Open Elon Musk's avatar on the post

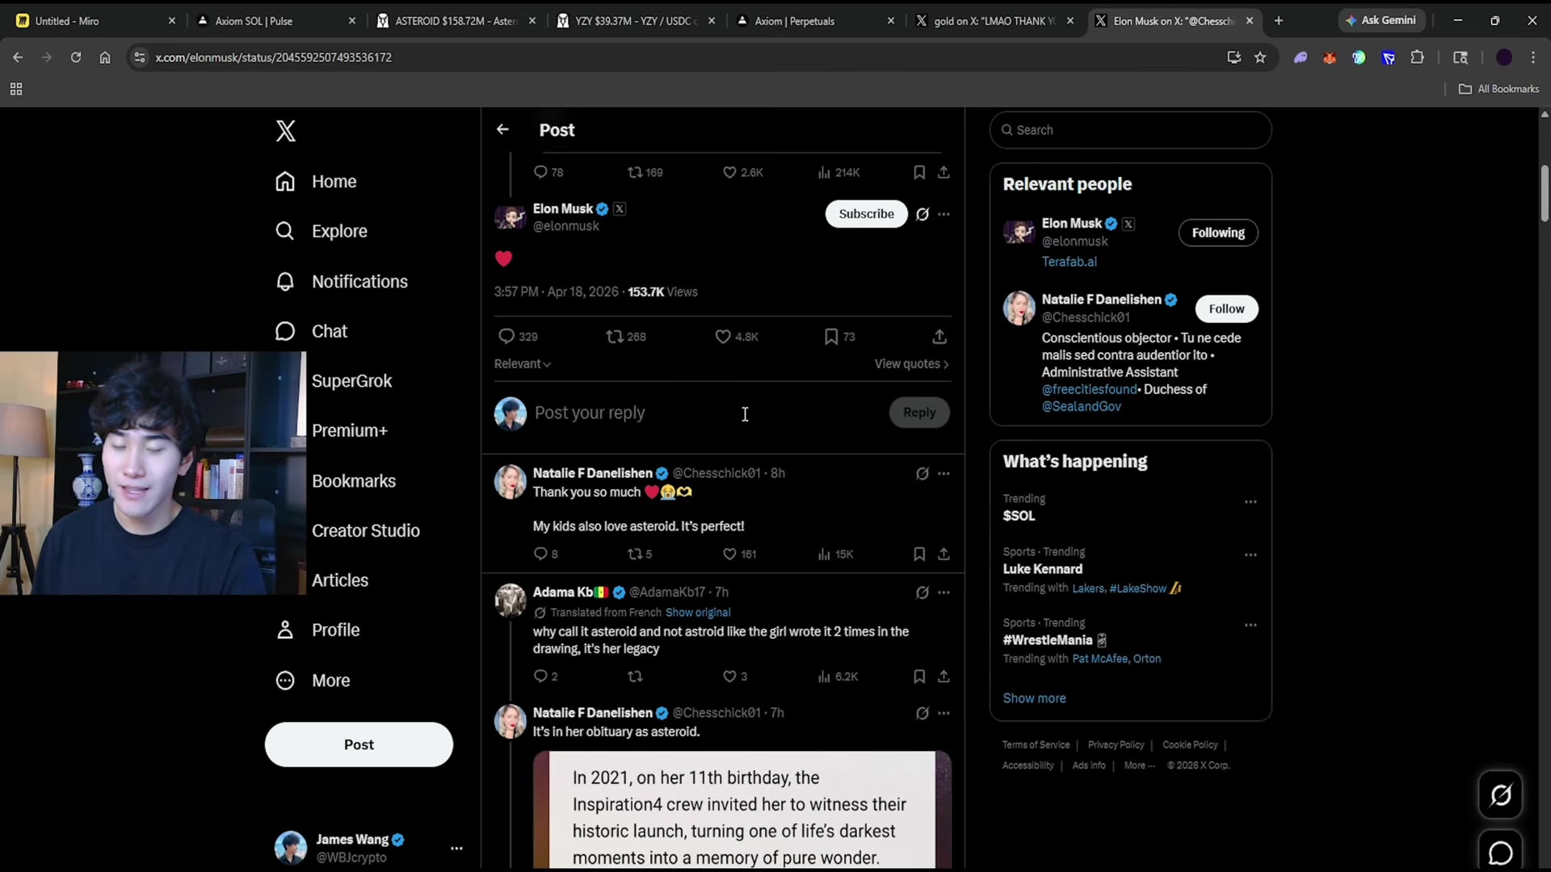coord(510,217)
